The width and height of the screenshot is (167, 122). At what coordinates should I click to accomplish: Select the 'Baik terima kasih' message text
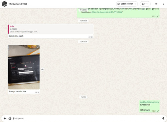16,36
